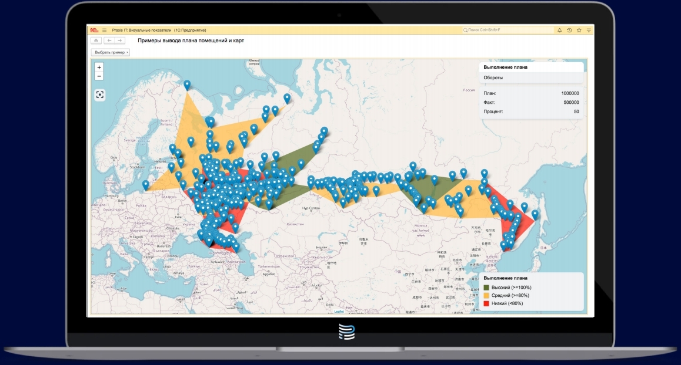Click the northernmost marker near Murmansk
The width and height of the screenshot is (681, 365).
click(187, 86)
